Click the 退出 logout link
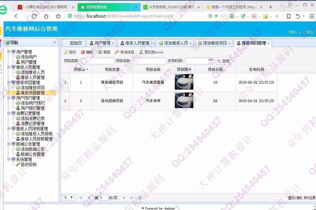The image size is (316, 210). click(x=309, y=32)
